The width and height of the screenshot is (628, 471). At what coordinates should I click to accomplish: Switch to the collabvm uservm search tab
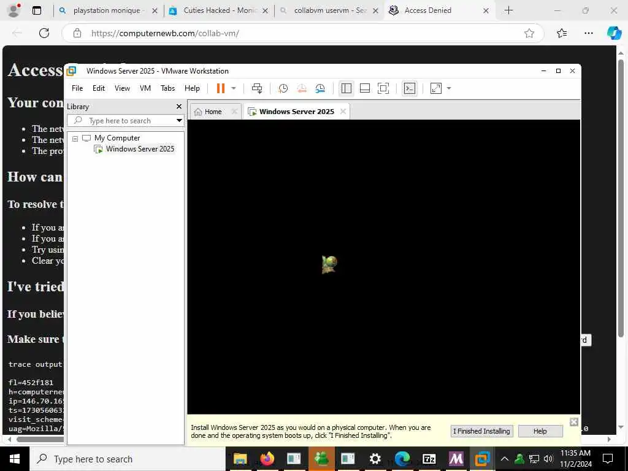point(331,10)
